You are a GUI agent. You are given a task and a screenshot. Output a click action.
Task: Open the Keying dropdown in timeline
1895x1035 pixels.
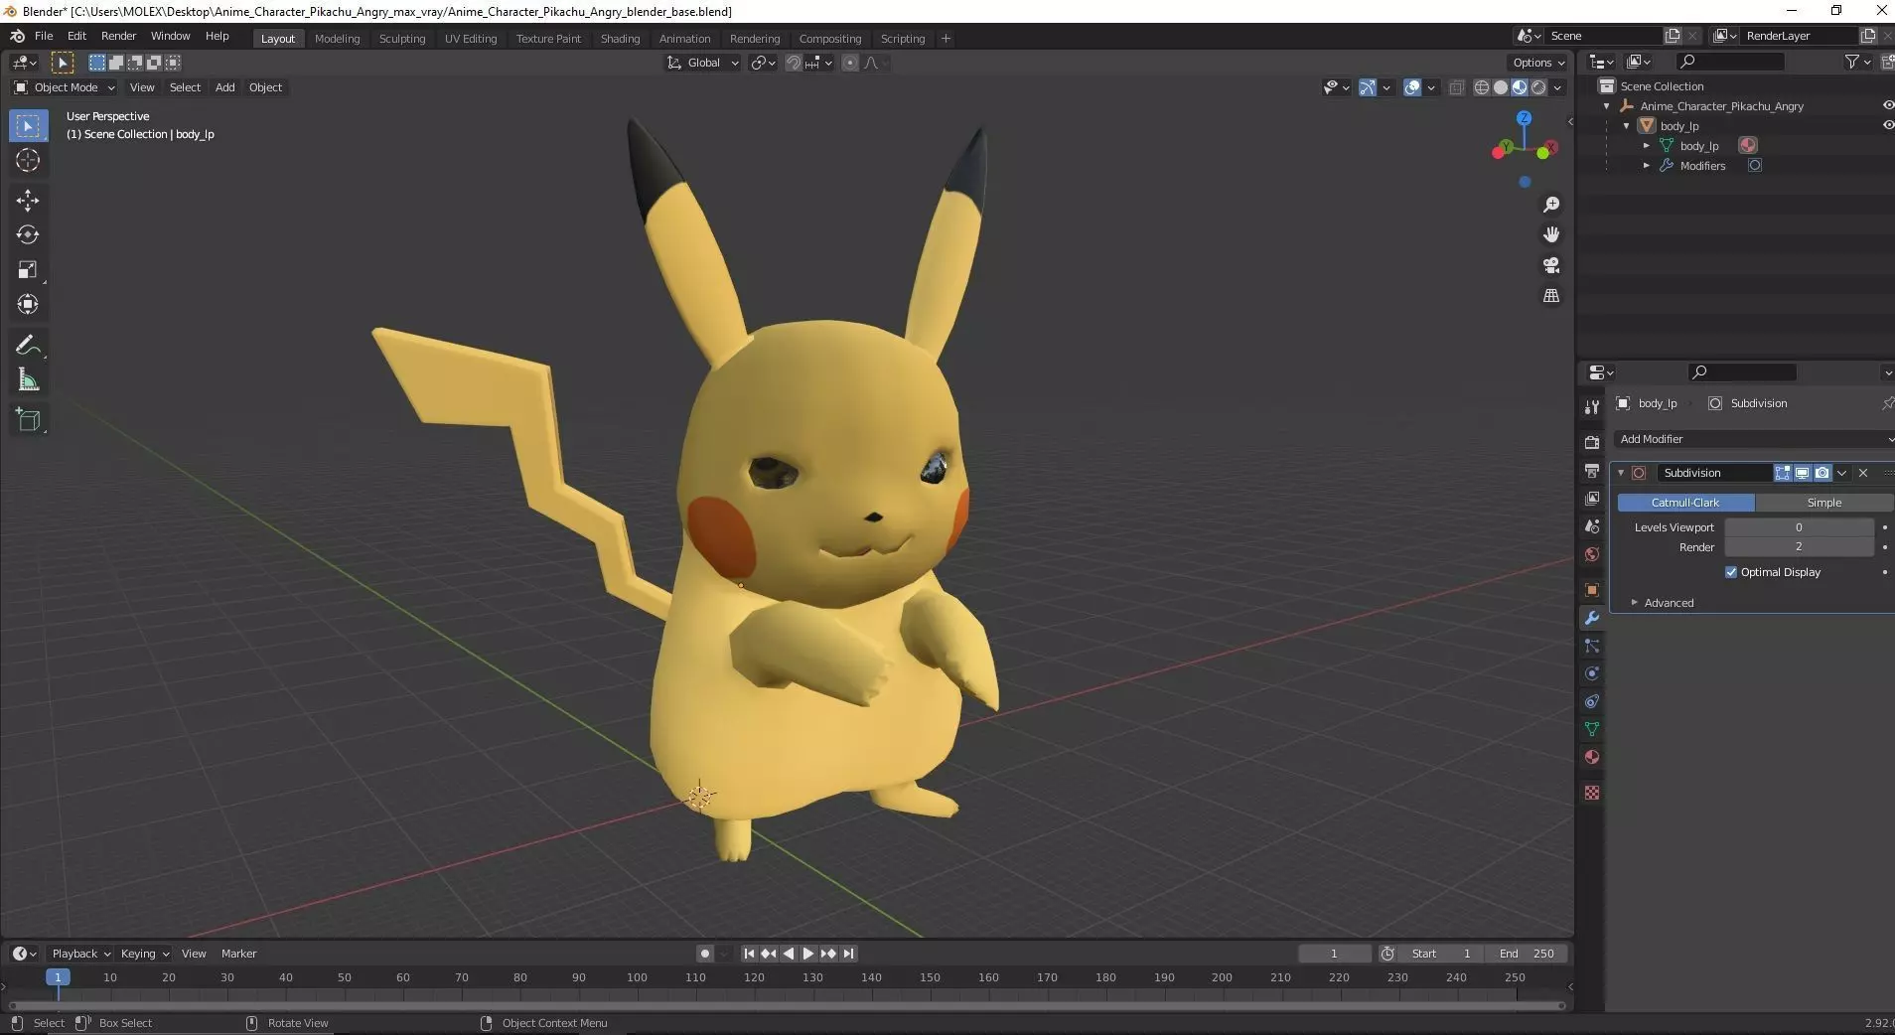(x=145, y=954)
